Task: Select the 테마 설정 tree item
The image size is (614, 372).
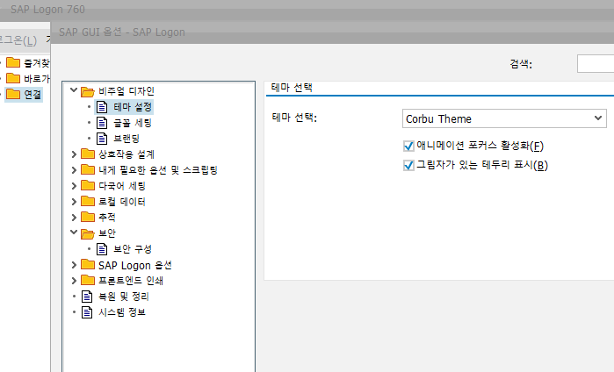Action: tap(133, 107)
